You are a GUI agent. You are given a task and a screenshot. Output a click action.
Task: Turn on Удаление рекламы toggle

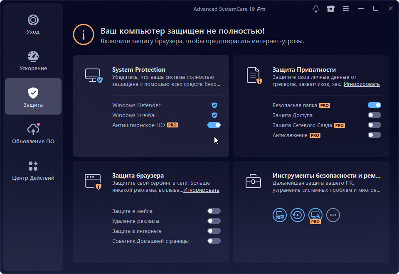click(x=214, y=221)
